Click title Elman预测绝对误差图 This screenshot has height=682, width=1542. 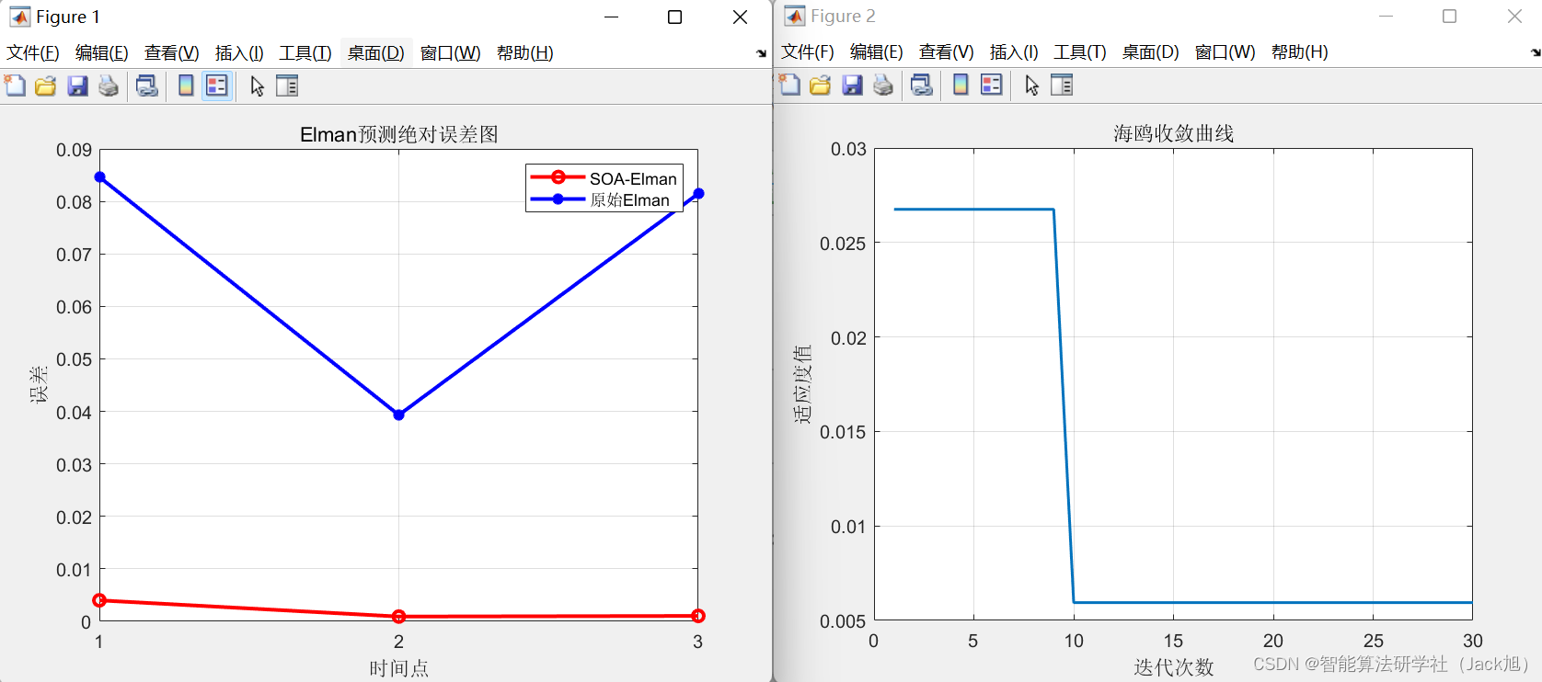pyautogui.click(x=399, y=134)
